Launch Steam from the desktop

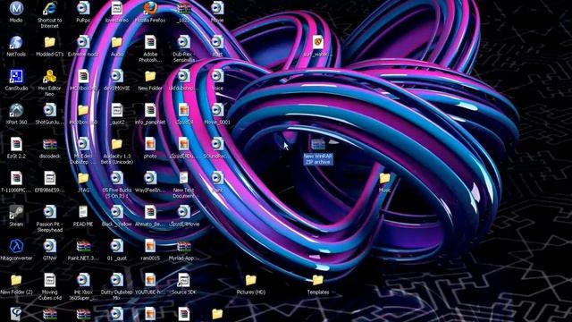[x=16, y=212]
